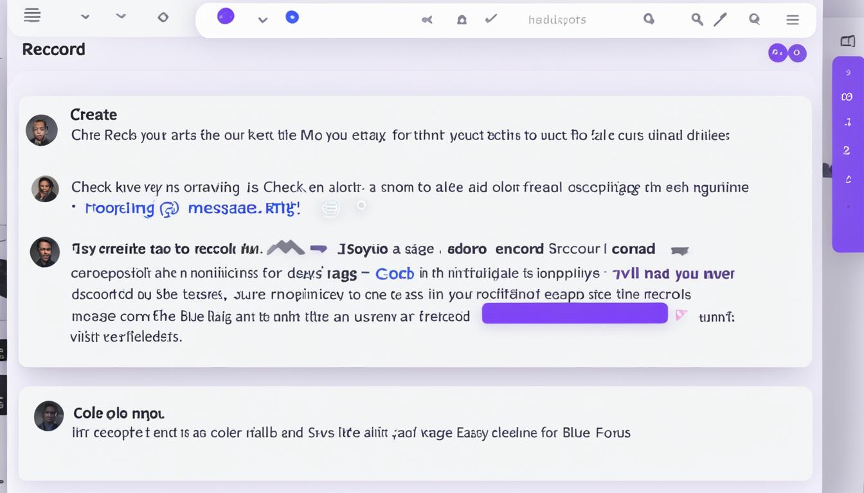Open the hamburger menu at top right
The image size is (864, 493).
point(793,20)
